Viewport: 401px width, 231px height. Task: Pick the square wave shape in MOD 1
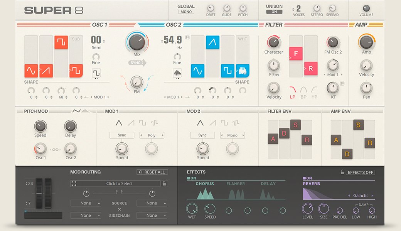(x=143, y=123)
